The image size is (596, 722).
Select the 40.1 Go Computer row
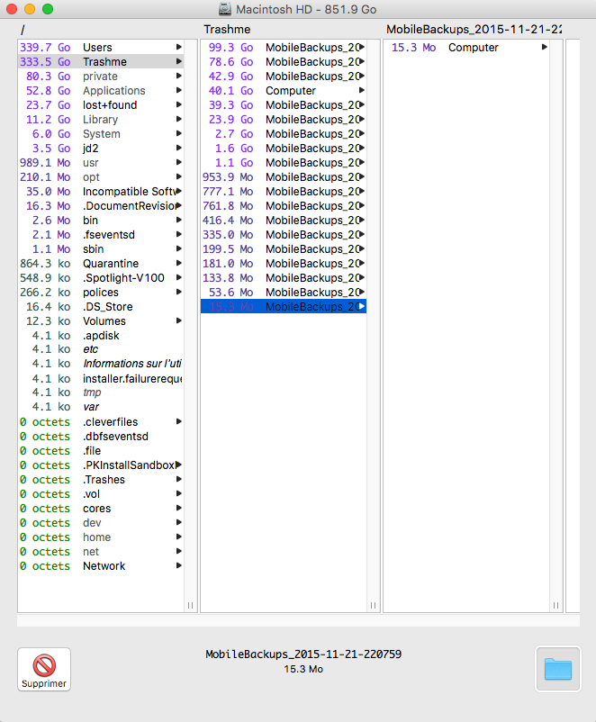[x=284, y=90]
